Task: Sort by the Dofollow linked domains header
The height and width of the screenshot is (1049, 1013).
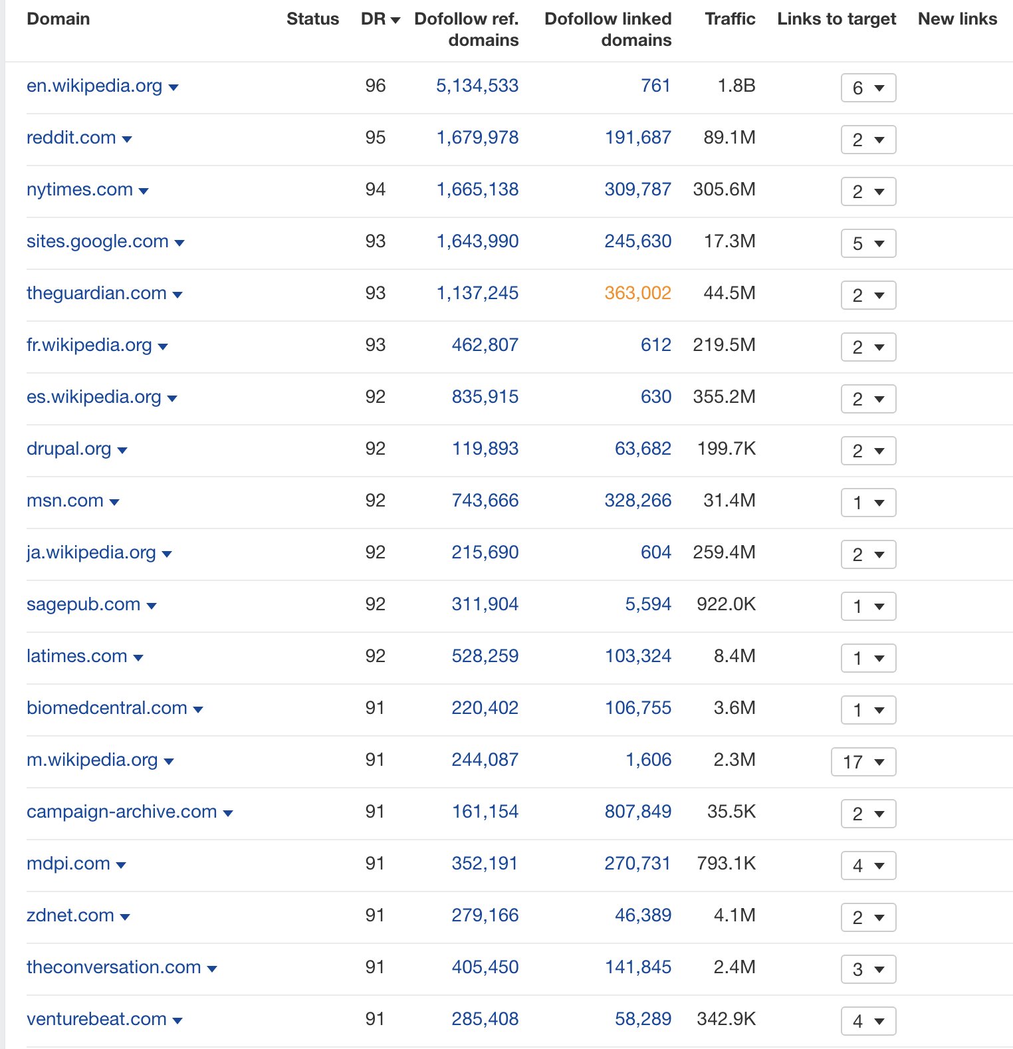Action: coord(608,29)
